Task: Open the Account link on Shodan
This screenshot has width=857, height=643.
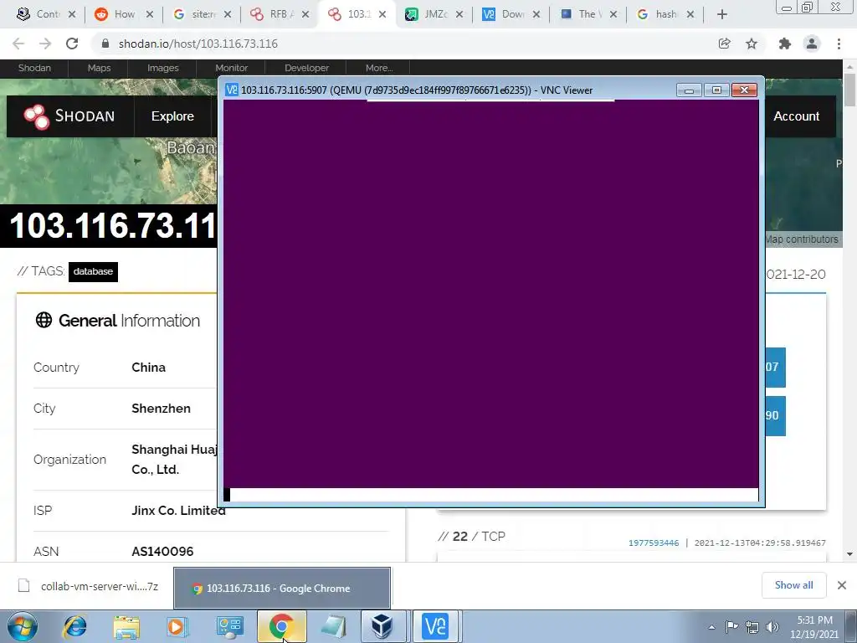Action: pyautogui.click(x=797, y=116)
